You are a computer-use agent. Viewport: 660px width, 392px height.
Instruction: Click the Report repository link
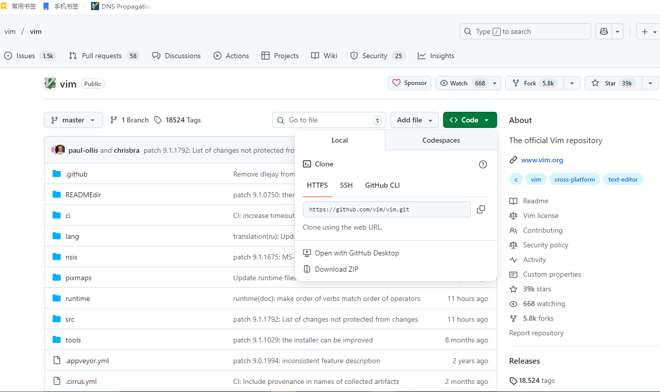[x=536, y=333]
